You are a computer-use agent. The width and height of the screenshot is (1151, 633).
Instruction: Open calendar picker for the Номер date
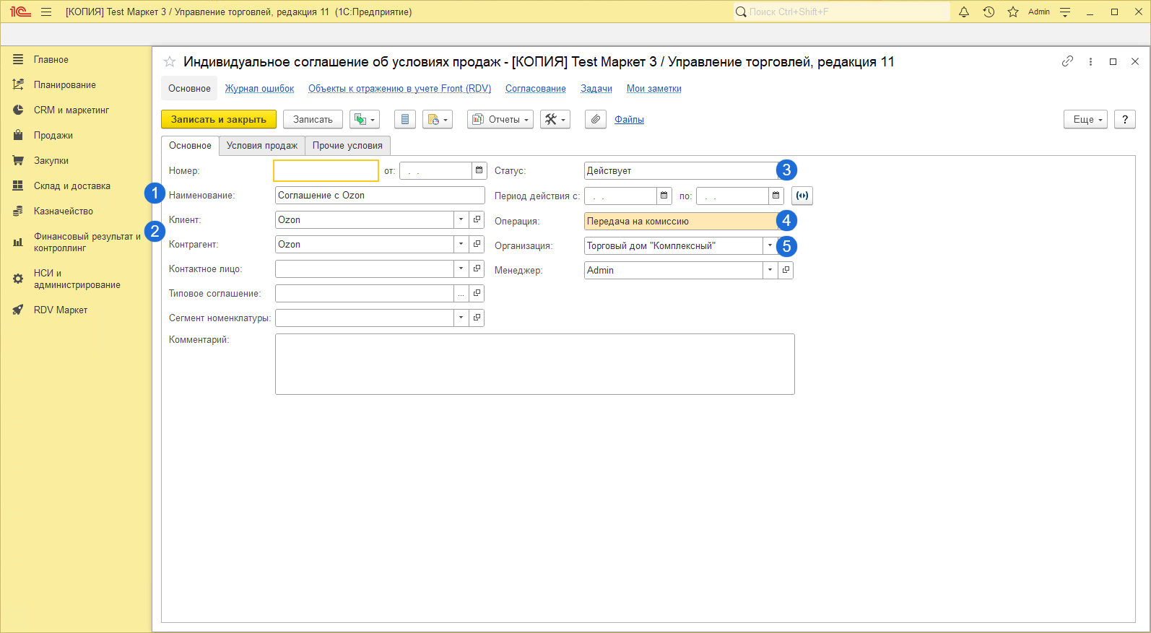479,171
